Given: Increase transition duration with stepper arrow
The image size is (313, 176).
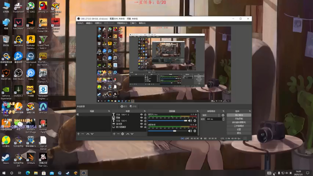Looking at the screenshot, I should coord(223,118).
